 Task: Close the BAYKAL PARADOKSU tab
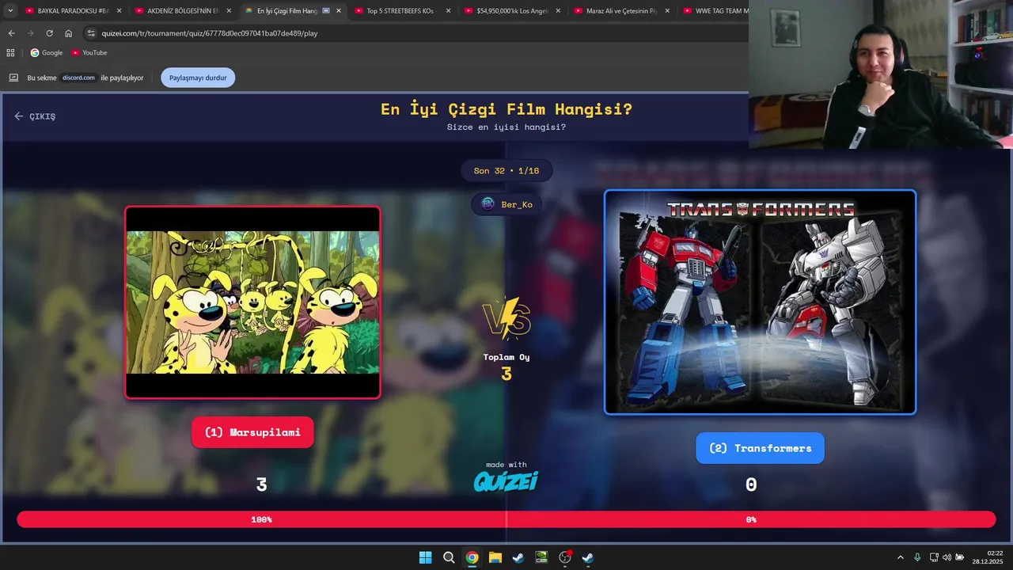pos(120,11)
